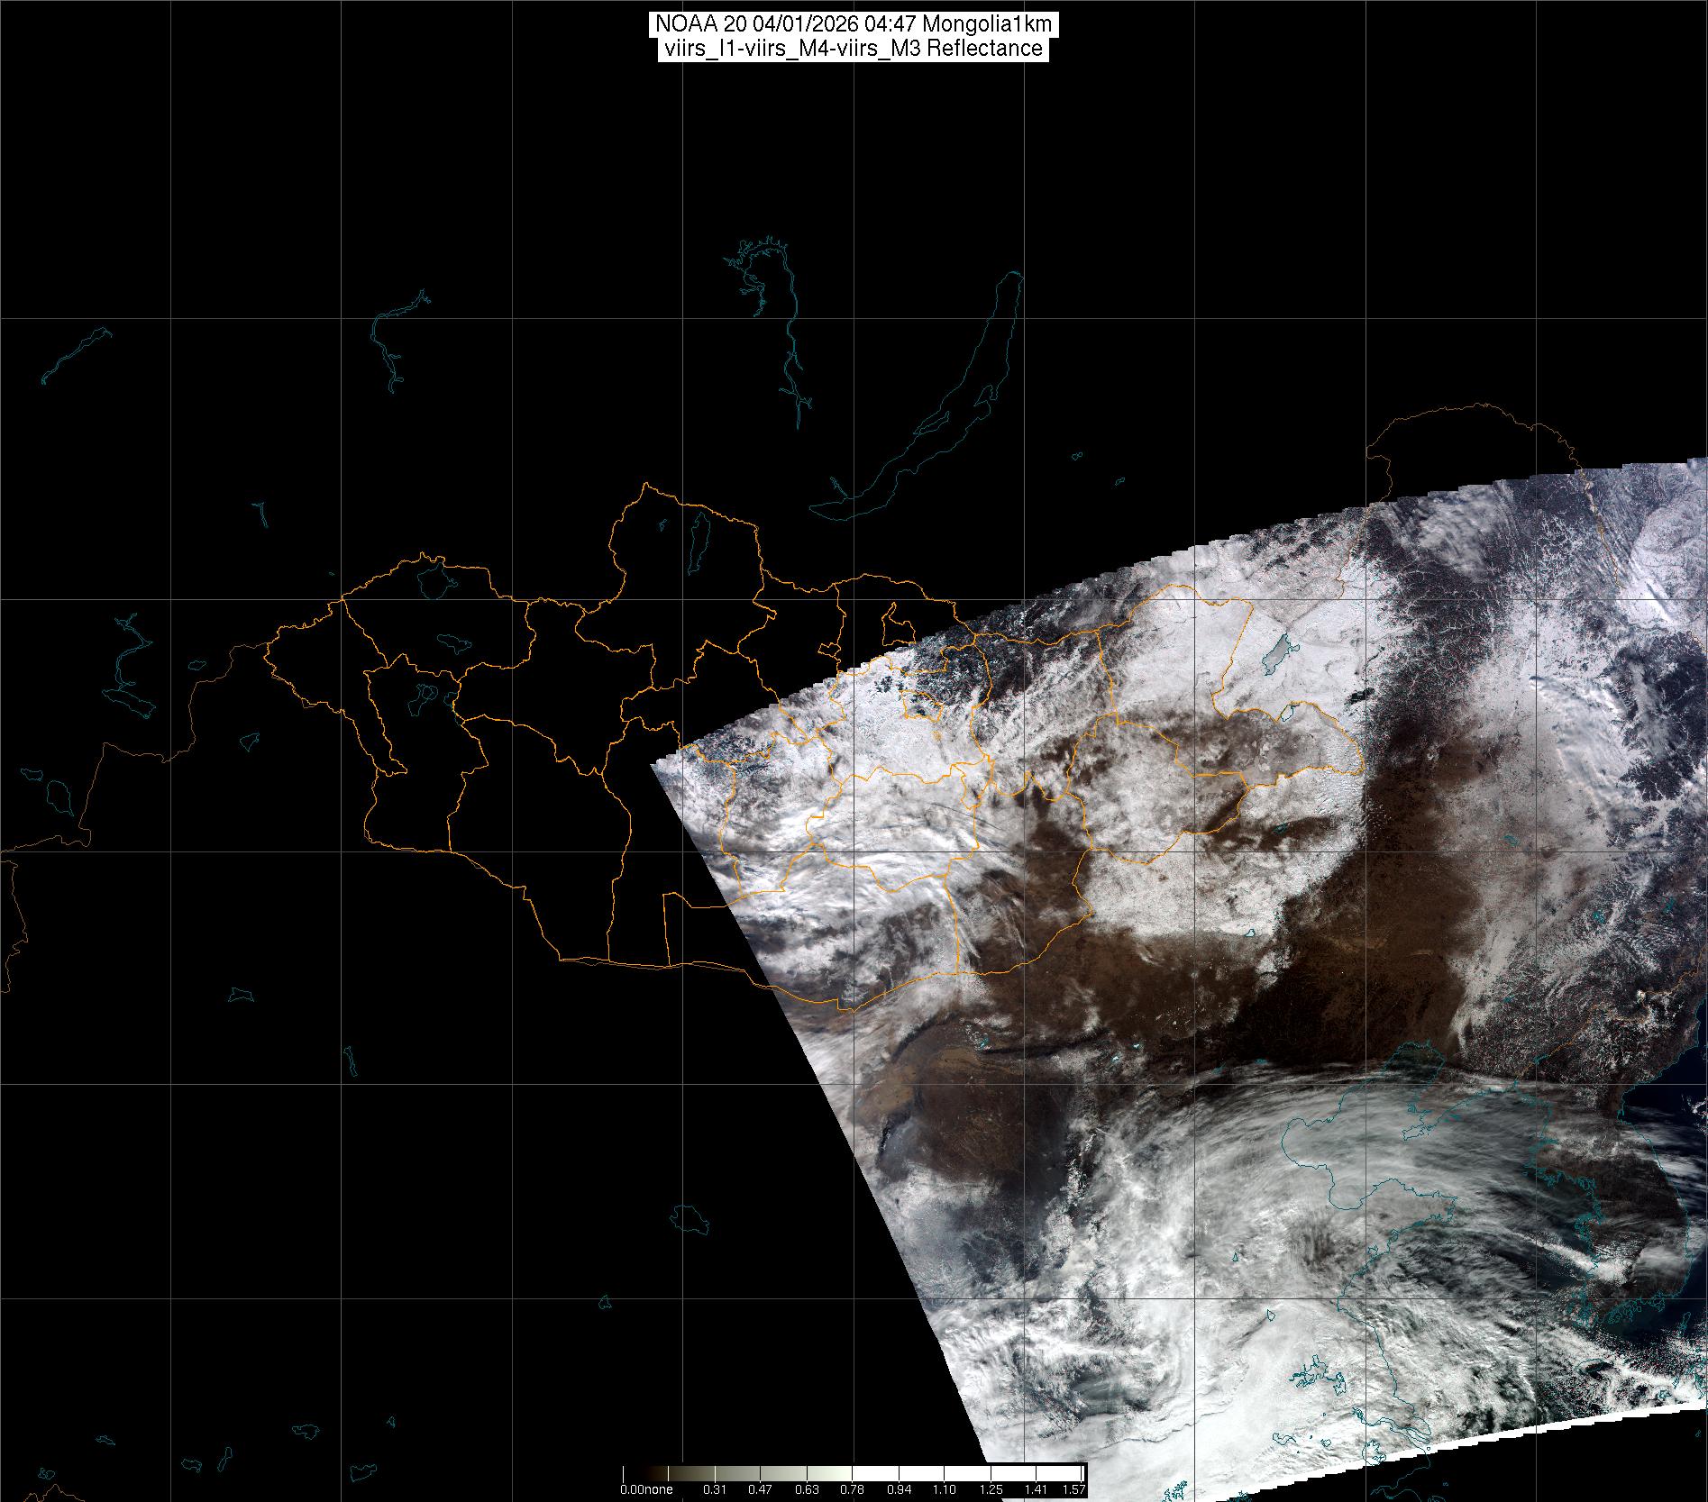Click the 1.57 maximum colorbar label
Viewport: 1708px width, 1502px height.
[x=1073, y=1489]
